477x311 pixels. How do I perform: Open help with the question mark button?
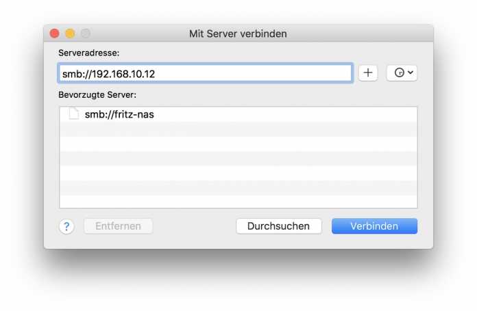pyautogui.click(x=66, y=226)
